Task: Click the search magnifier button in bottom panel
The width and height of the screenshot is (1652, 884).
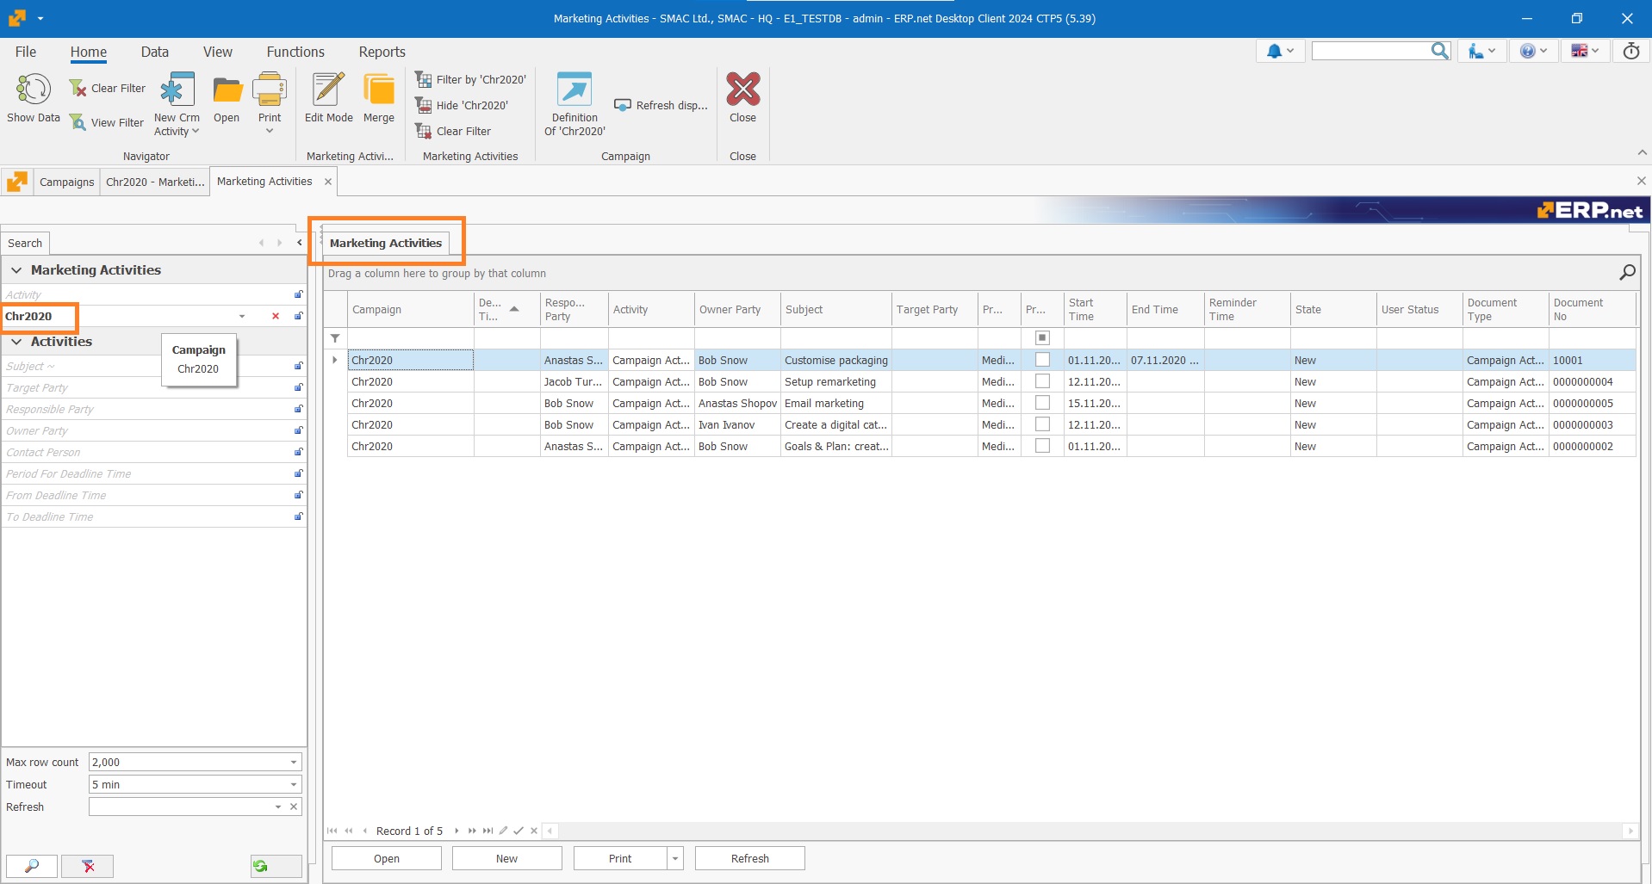Action: [x=32, y=866]
